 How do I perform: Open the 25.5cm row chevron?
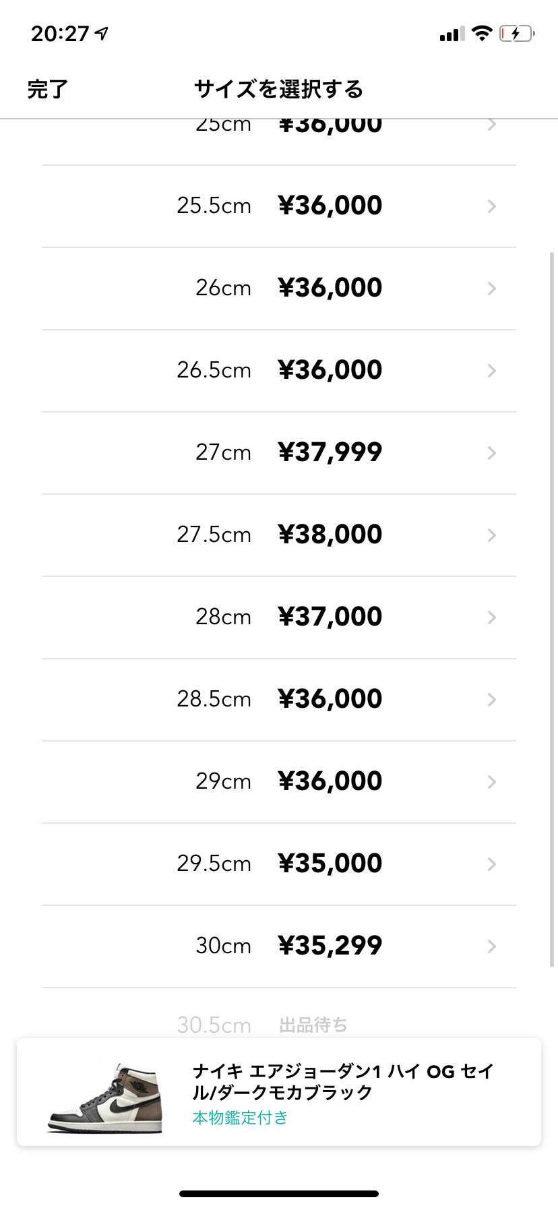[x=492, y=206]
